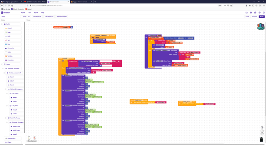266x145 pixels.
Task: Click the first purple icon in Creator header
Action: pos(246,13)
